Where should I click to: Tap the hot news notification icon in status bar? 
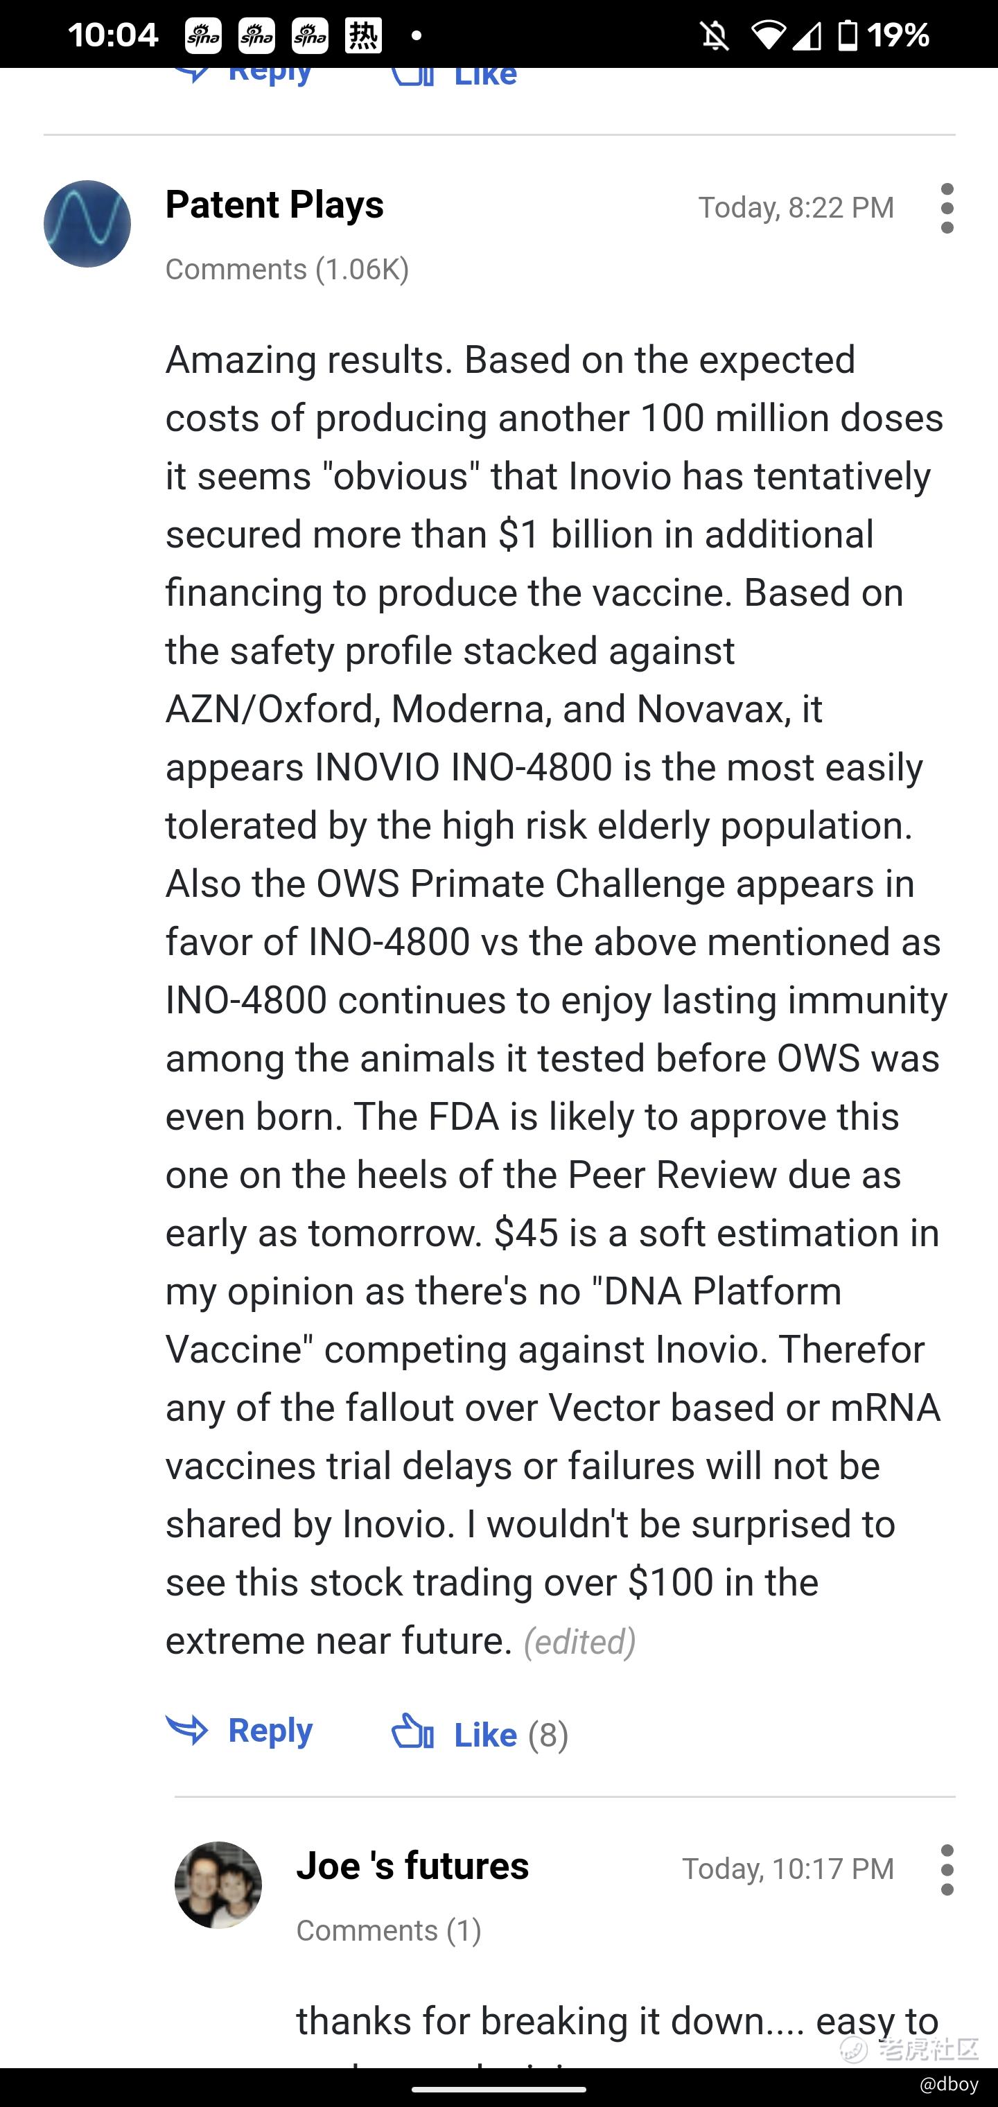pyautogui.click(x=363, y=35)
